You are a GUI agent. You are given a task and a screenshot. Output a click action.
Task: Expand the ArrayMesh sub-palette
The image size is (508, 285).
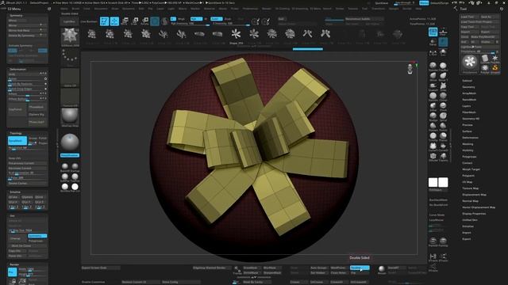(x=469, y=93)
